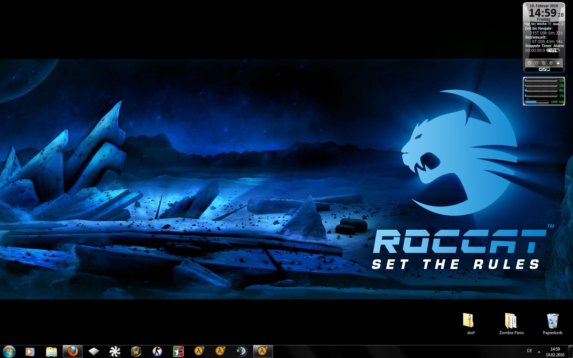This screenshot has height=358, width=573.
Task: Open the white fan icon in taskbar
Action: [x=115, y=351]
